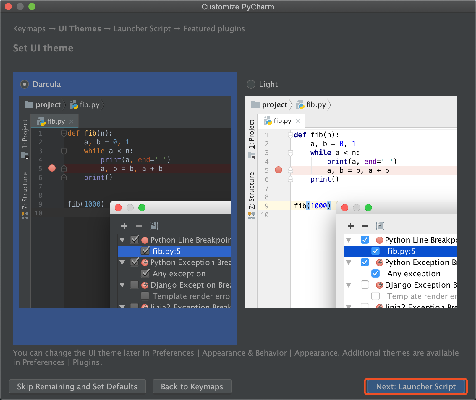The image size is (476, 400).
Task: Select the Light theme radio button
Action: point(251,84)
